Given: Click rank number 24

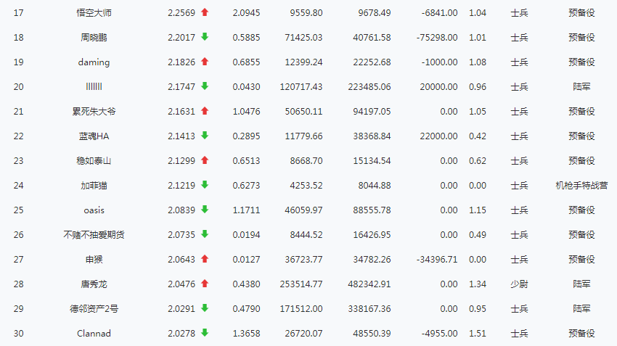Looking at the screenshot, I should point(18,186).
